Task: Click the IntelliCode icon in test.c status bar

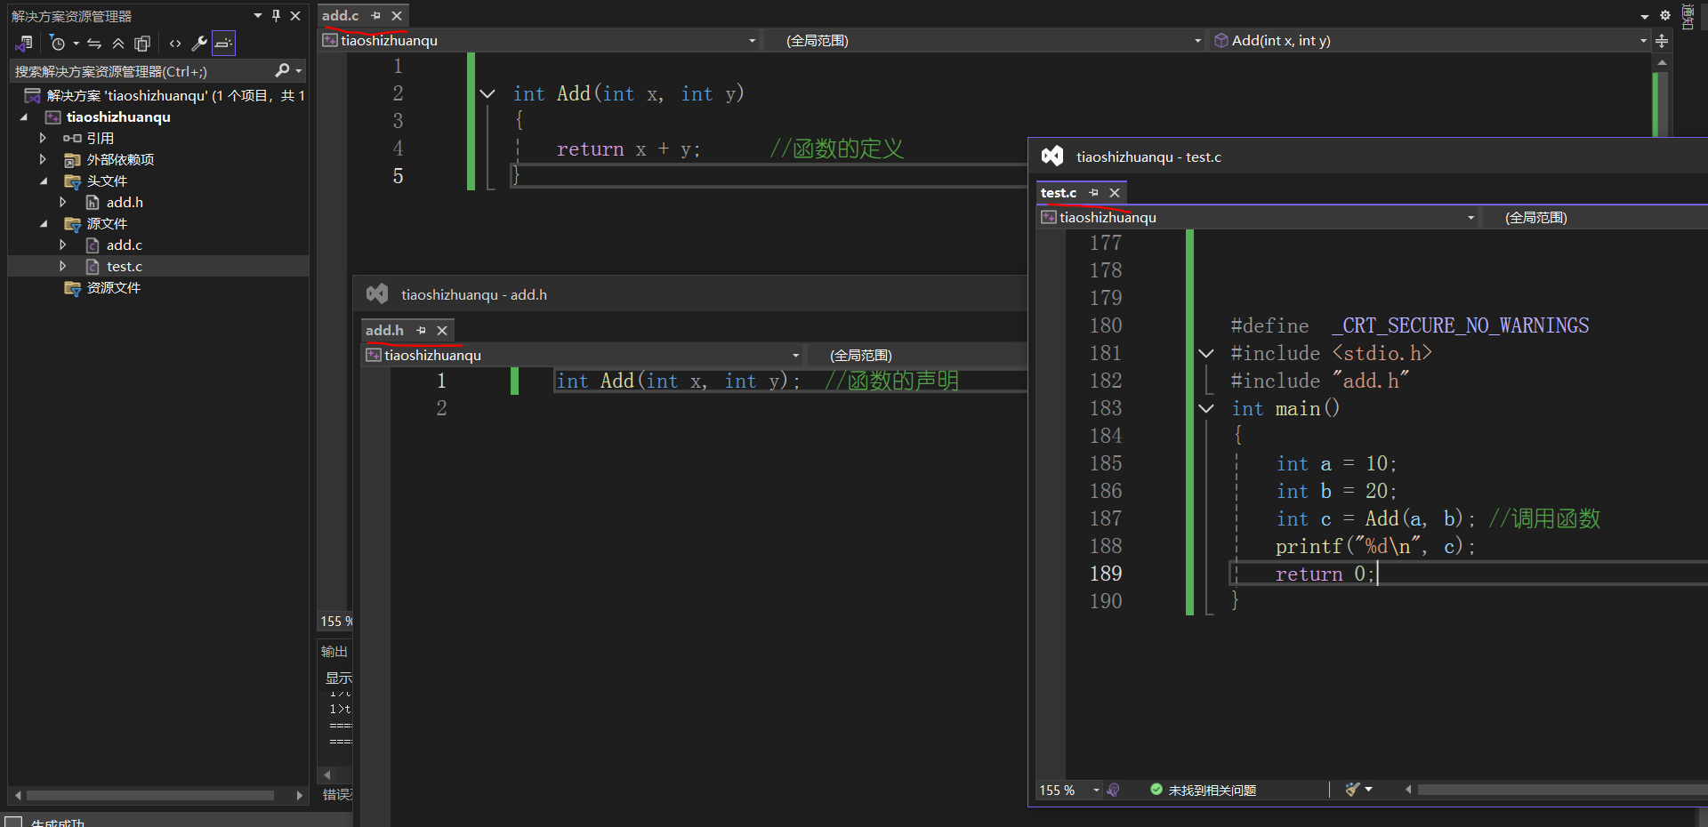Action: [1114, 790]
